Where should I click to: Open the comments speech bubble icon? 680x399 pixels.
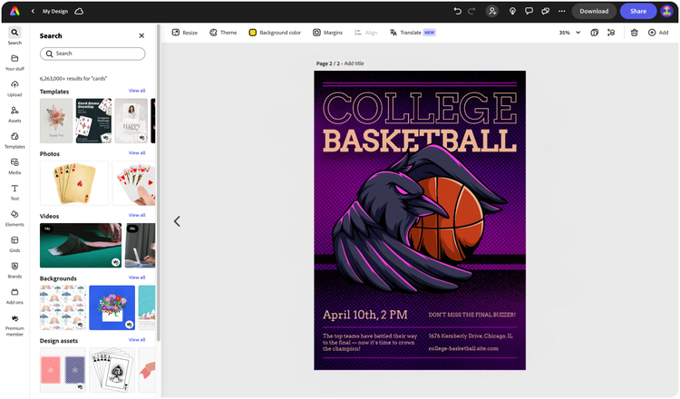(x=529, y=11)
